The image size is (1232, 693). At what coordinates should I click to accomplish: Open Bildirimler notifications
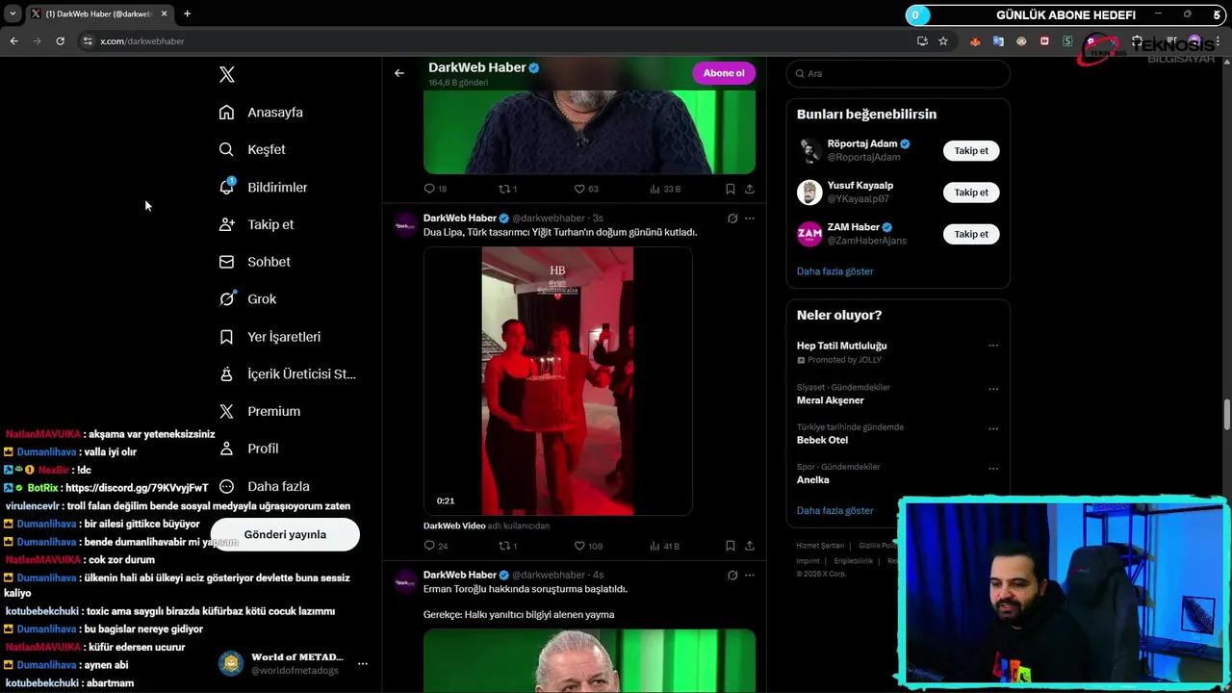[x=263, y=187]
